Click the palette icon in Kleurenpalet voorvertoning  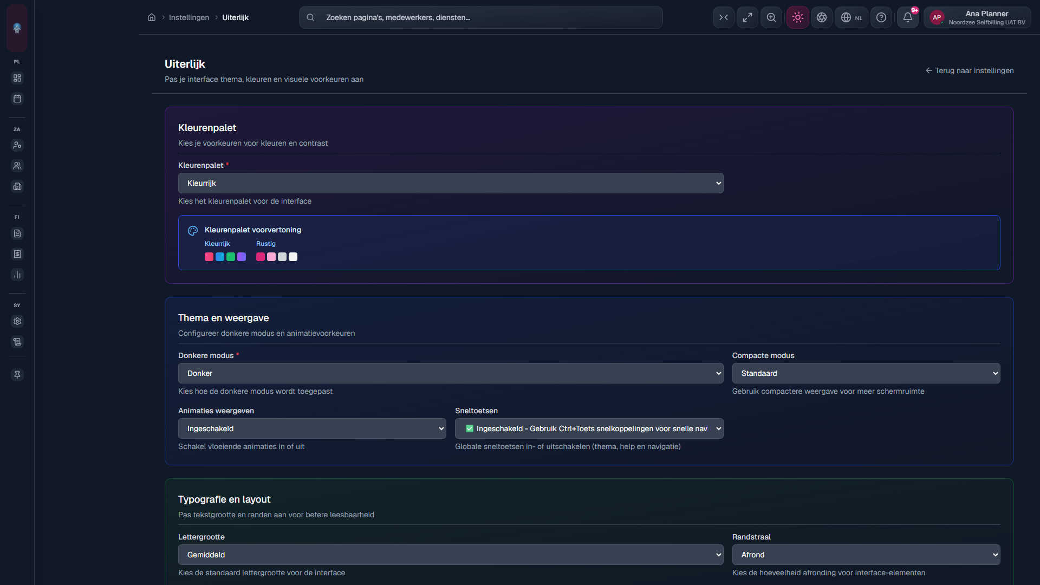(193, 231)
